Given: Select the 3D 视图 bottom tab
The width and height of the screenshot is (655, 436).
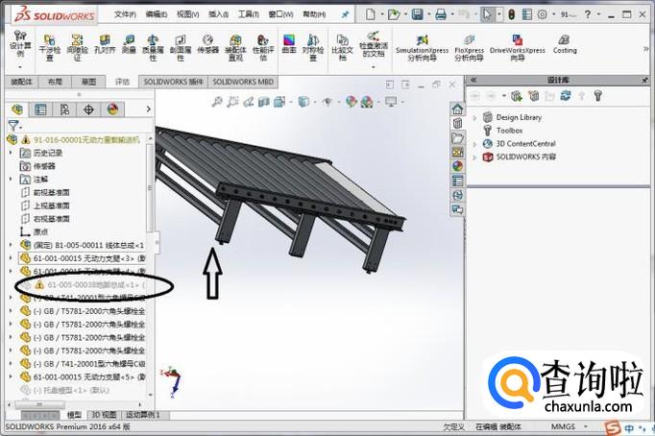Looking at the screenshot, I should pyautogui.click(x=105, y=415).
